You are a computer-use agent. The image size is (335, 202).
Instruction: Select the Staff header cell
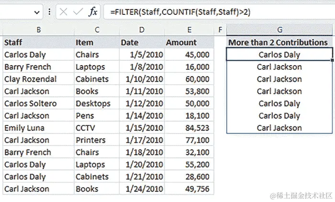[x=38, y=42]
